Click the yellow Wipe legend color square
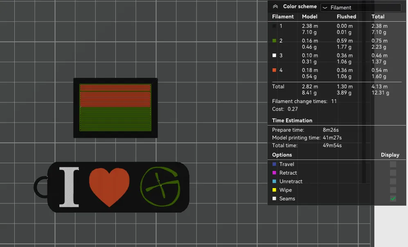Viewport: 408px width, 247px height. point(274,190)
